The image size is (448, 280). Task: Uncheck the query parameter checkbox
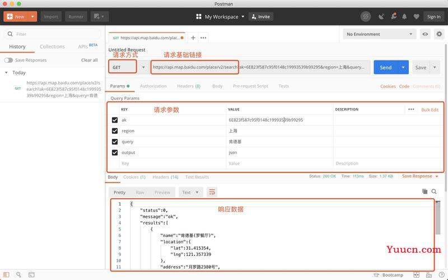(115, 142)
